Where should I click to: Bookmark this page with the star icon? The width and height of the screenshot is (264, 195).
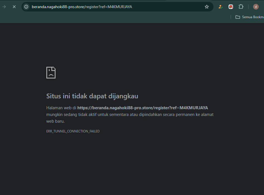(207, 7)
